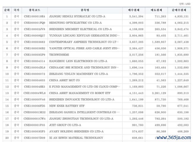Viewport: 193px width, 142px height.
Task: Select the CHINA ASSET MGT CO name
Action: (x=64, y=80)
